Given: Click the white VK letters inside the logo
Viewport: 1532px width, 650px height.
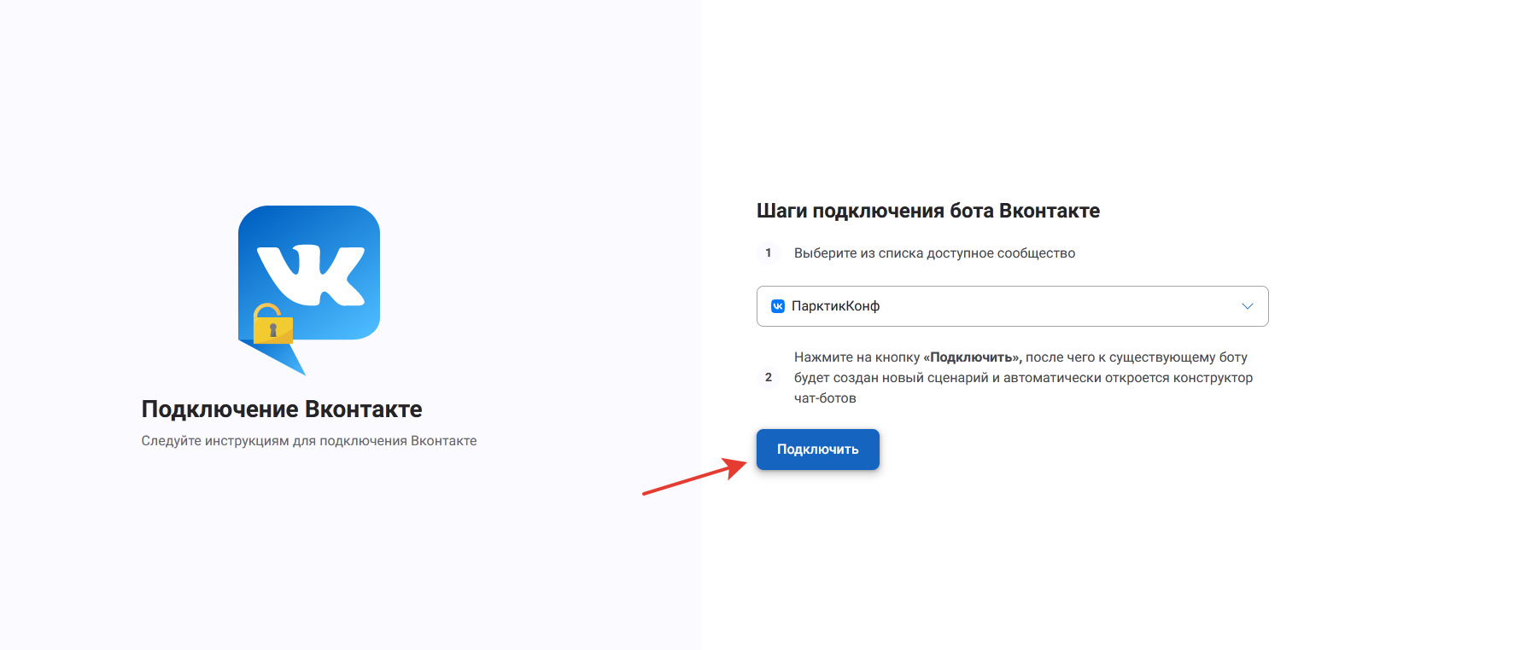Looking at the screenshot, I should click(311, 275).
